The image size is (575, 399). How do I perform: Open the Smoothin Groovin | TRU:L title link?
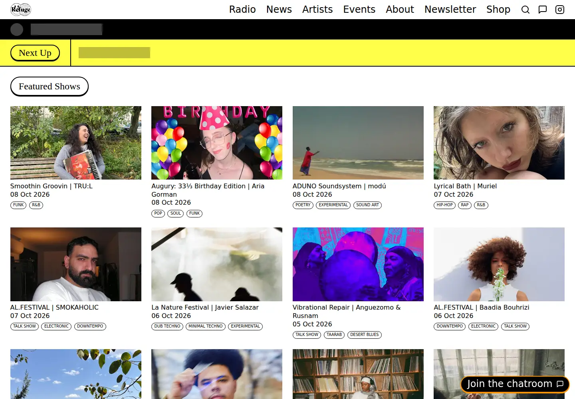[51, 186]
